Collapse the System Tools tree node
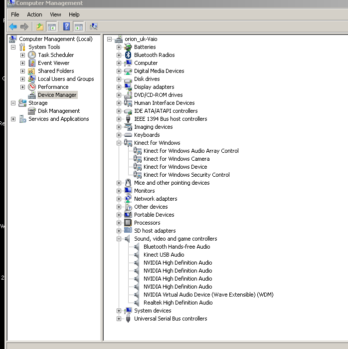 [x=13, y=47]
